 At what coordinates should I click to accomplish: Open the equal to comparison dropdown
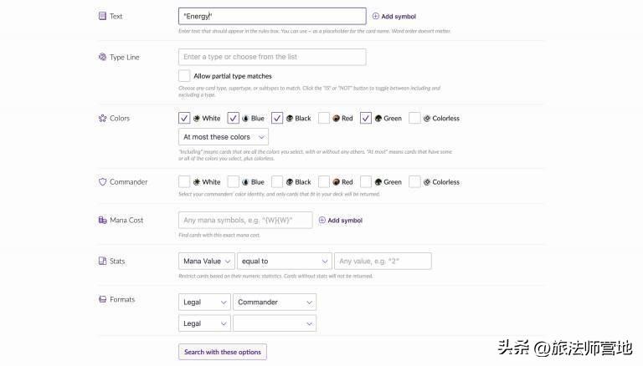coord(284,262)
